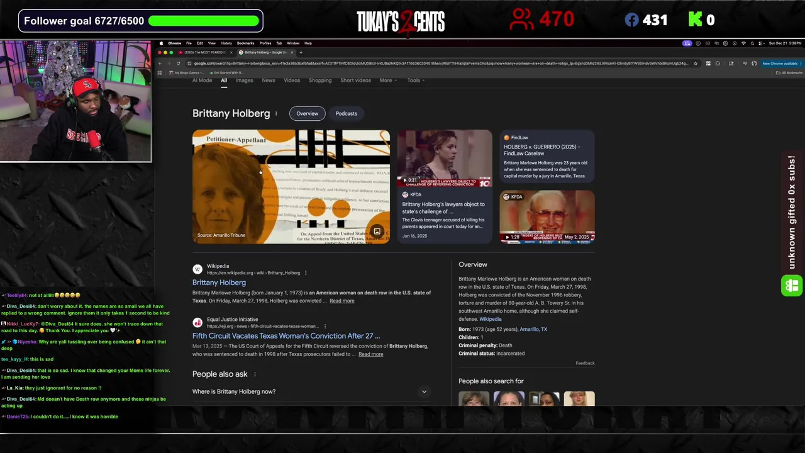
Task: Click the green K Kick follower icon
Action: click(695, 20)
